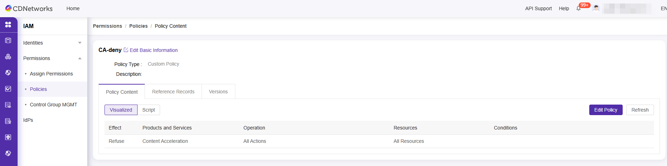Select the Script view toggle

(x=148, y=110)
